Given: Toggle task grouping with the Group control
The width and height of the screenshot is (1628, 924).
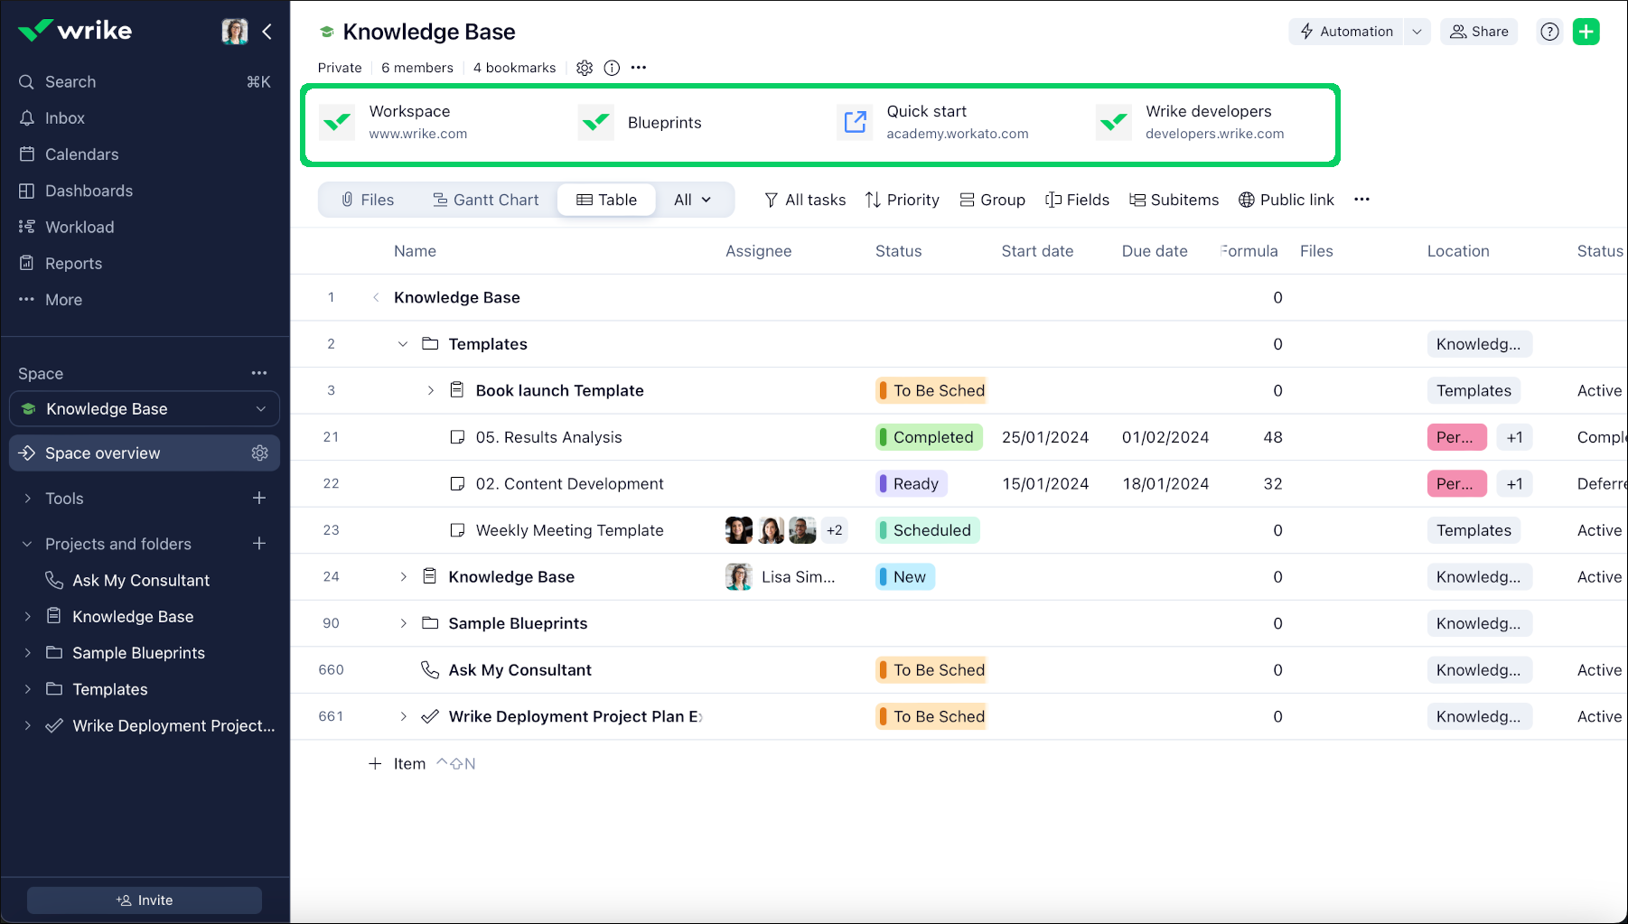Looking at the screenshot, I should pyautogui.click(x=992, y=200).
